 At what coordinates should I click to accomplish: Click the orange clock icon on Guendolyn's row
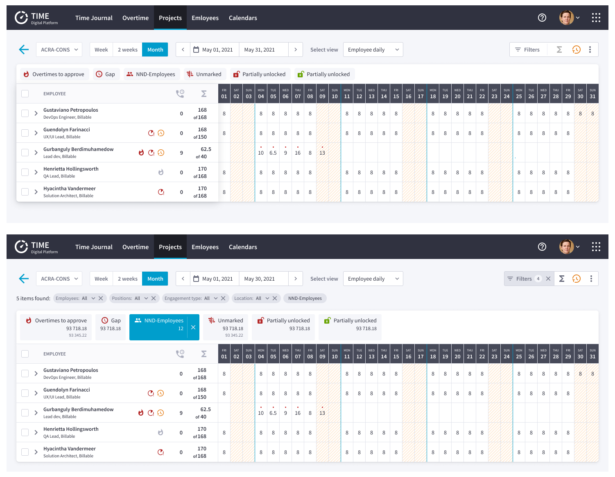click(161, 133)
